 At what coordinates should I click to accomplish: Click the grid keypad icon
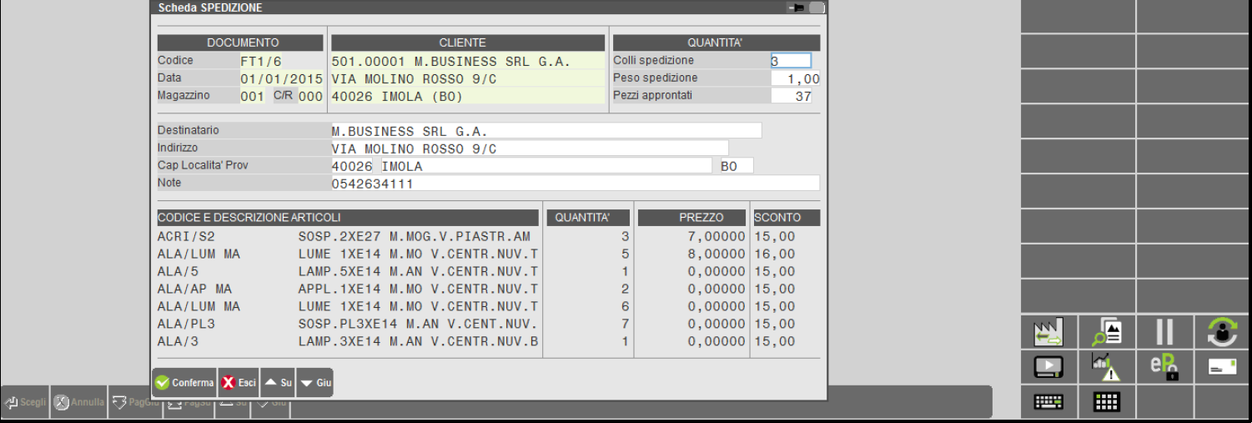(x=1106, y=402)
